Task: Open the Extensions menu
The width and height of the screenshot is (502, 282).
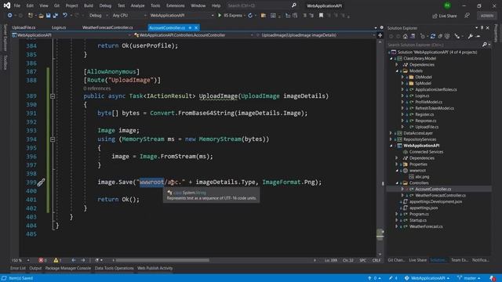Action: point(175,5)
